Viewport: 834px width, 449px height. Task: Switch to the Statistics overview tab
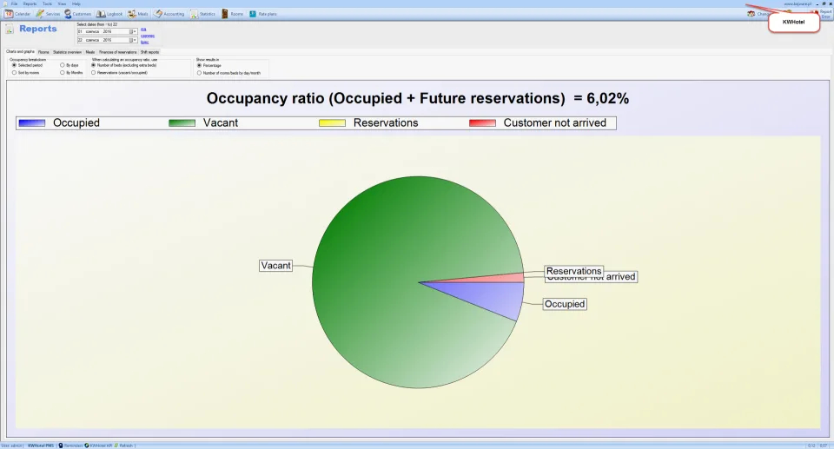coord(67,52)
